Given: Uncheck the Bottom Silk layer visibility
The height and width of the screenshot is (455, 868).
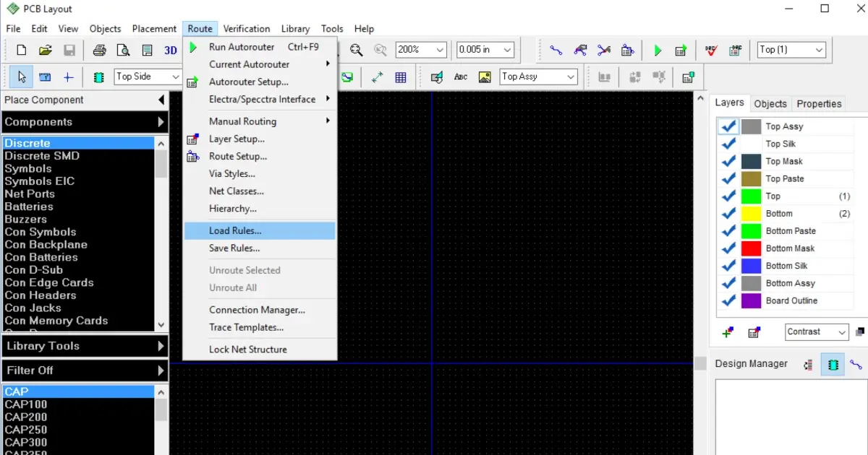Looking at the screenshot, I should pyautogui.click(x=728, y=265).
